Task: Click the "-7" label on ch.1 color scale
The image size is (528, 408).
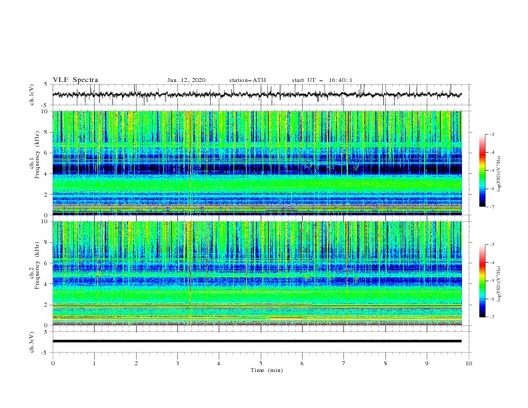Action: pyautogui.click(x=492, y=207)
